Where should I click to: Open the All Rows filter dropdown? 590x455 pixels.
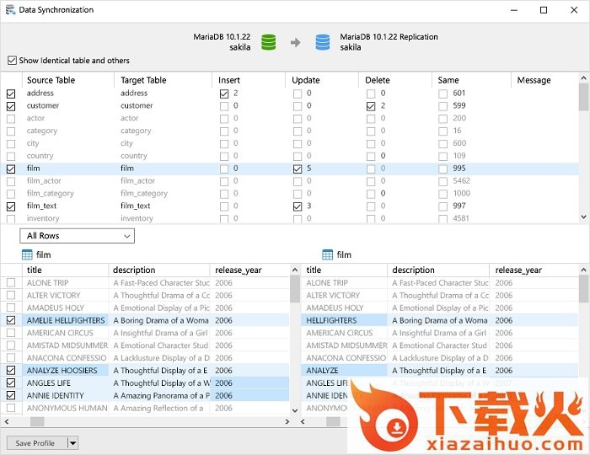78,236
